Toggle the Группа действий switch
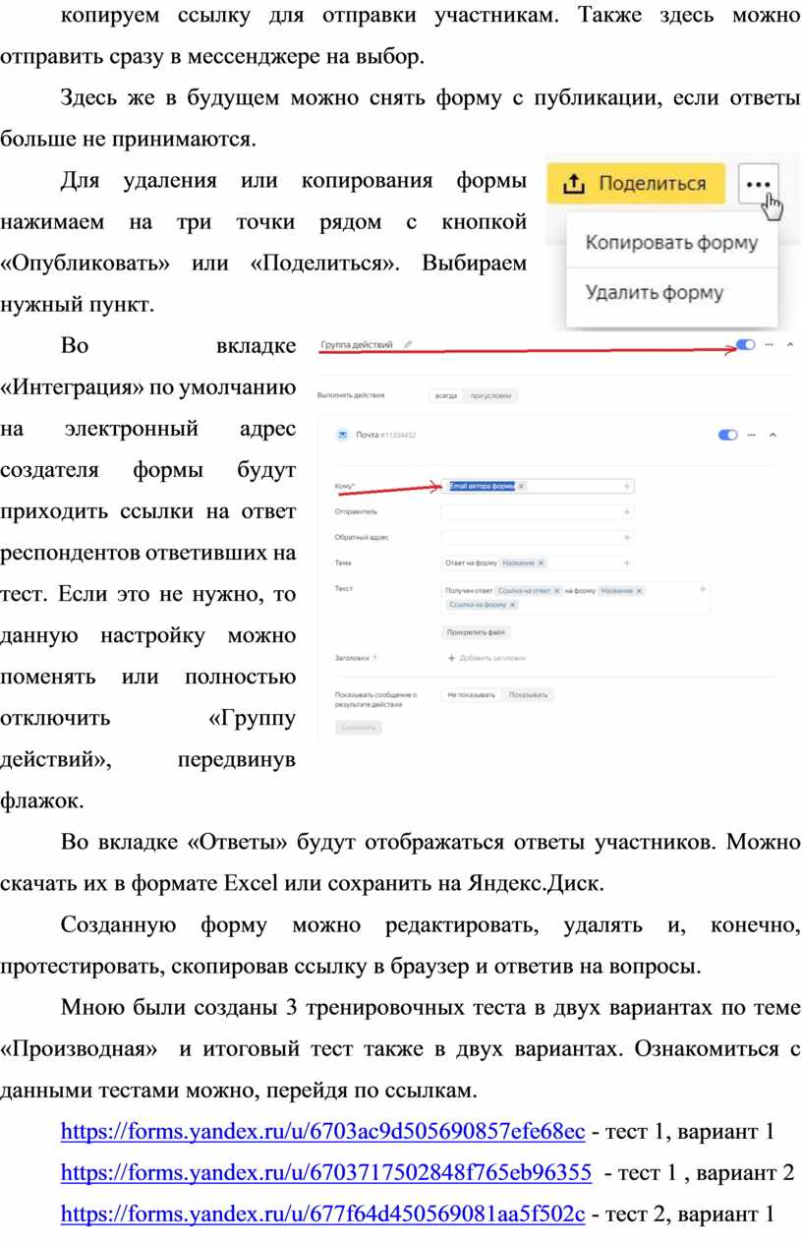802x1243 pixels. tap(746, 345)
